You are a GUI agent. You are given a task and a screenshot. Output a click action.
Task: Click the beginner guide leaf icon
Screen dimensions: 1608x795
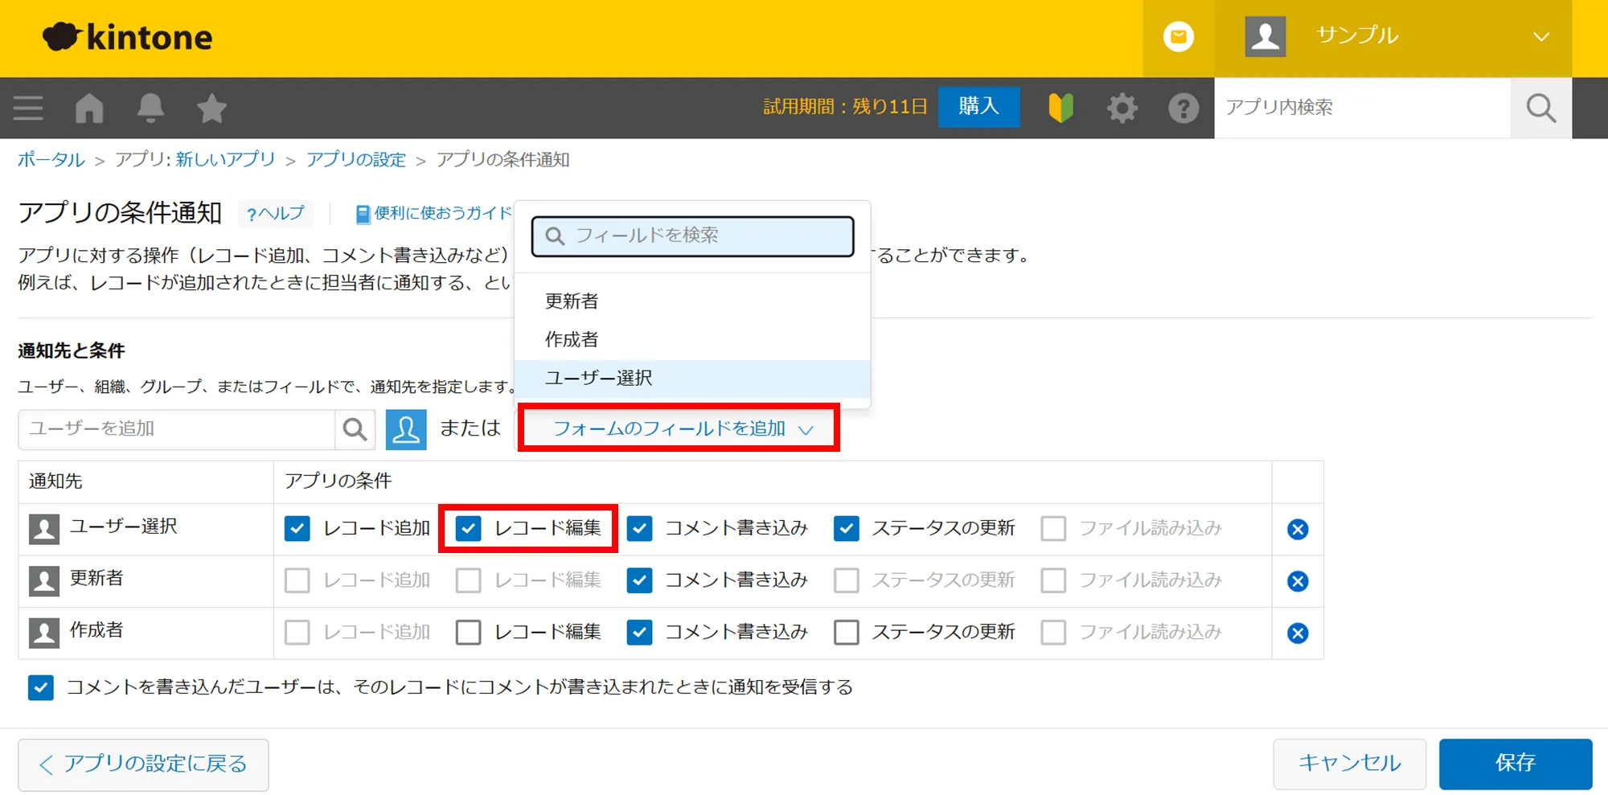pos(1060,108)
